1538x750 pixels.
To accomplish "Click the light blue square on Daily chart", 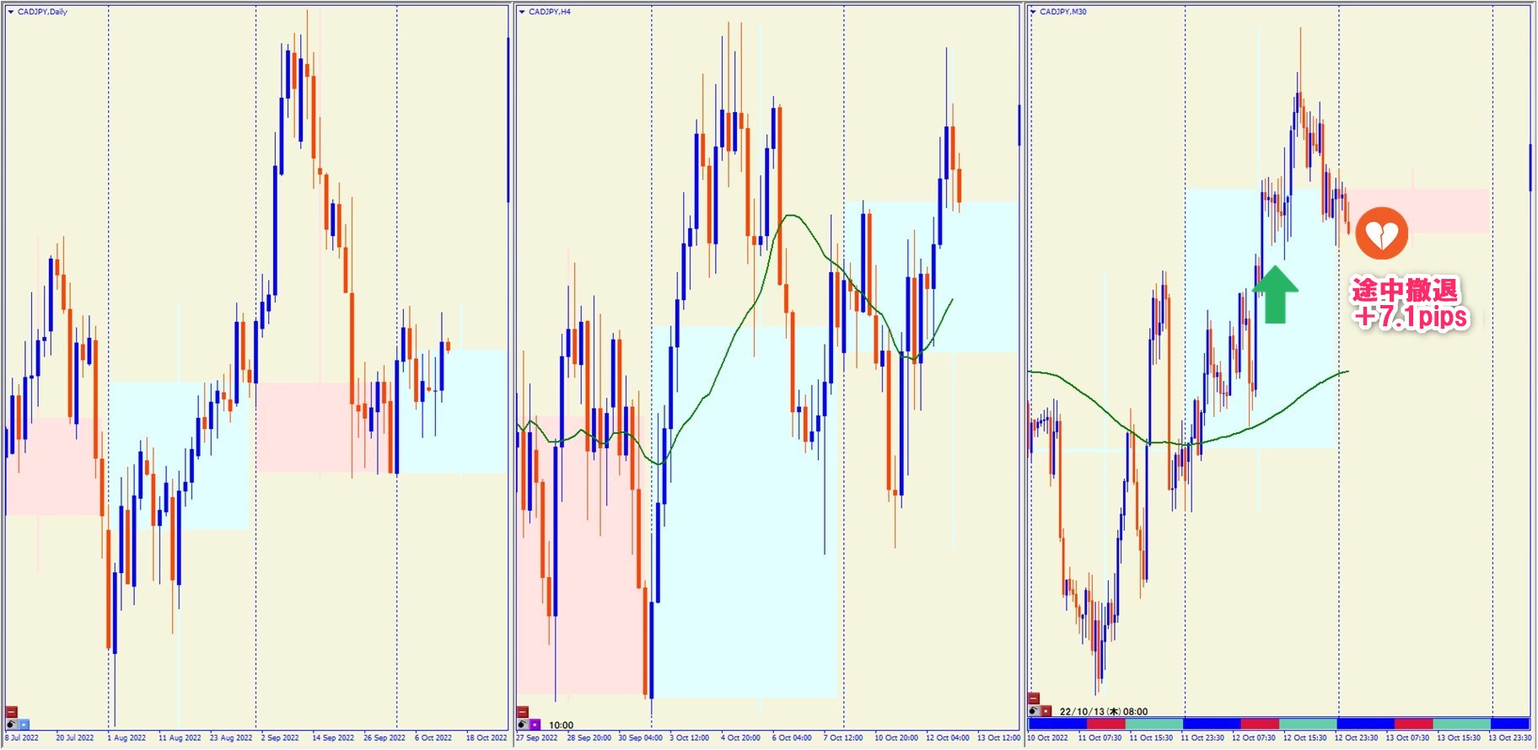I will click(24, 724).
